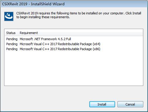Screen dimensions: 148x112
Task: Cancel the CSiXRevit 2019 setup
Action: (x=130, y=104)
